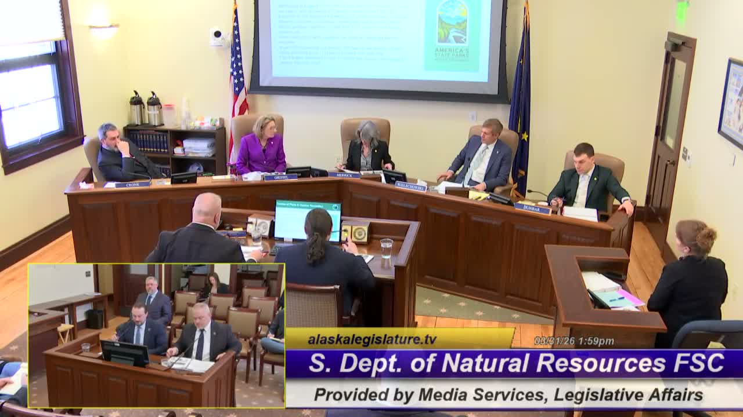743x417 pixels.
Task: Click the 03/31/26 1:59pm timestamp
Action: pyautogui.click(x=574, y=341)
